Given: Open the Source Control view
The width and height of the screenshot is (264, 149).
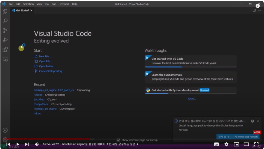Looking at the screenshot, I should [x=5, y=30].
